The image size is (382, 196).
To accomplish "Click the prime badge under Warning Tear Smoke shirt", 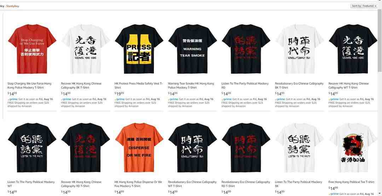I will pos(173,99).
